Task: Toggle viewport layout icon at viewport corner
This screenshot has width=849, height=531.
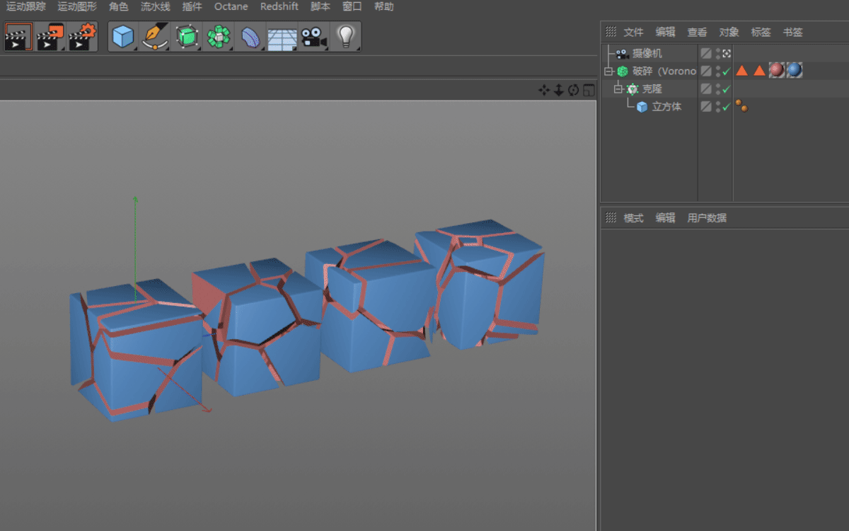Action: pyautogui.click(x=589, y=90)
